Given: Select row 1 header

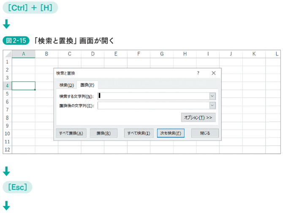Looking at the screenshot, I should [x=8, y=62].
